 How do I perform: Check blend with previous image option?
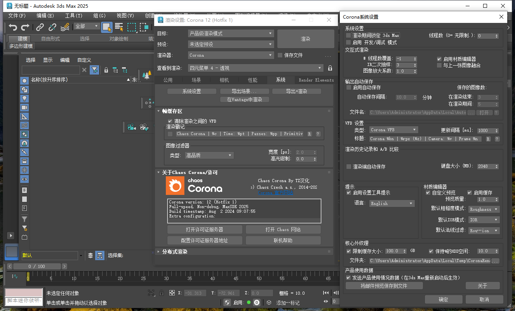point(440,65)
